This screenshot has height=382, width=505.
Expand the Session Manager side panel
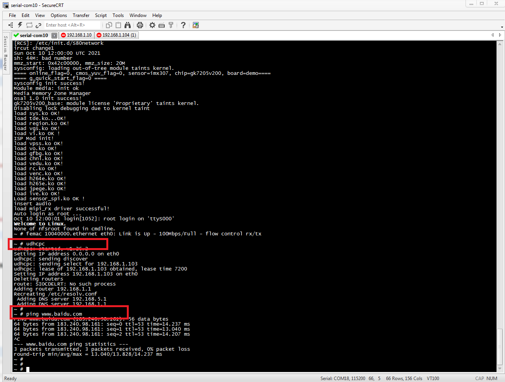5,53
